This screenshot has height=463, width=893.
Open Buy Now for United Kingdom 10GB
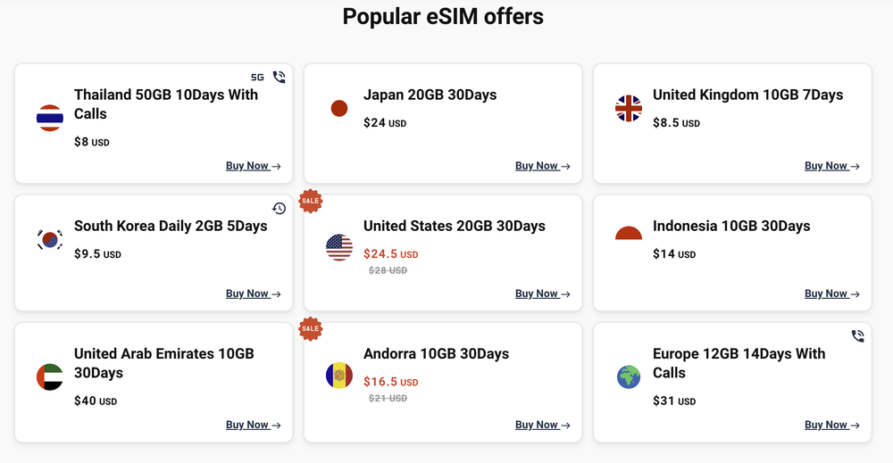[831, 166]
